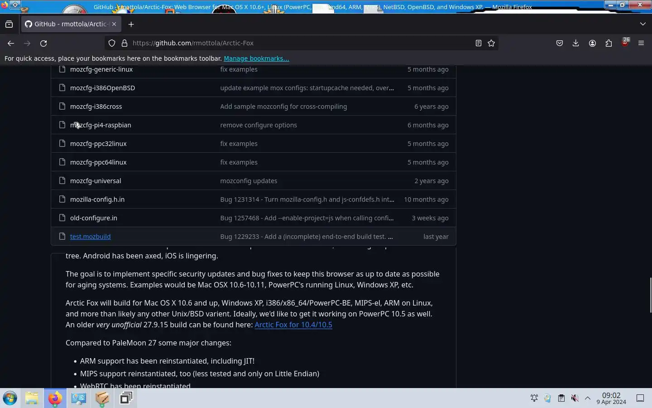Click the Firefox icon in the taskbar

pyautogui.click(x=55, y=398)
